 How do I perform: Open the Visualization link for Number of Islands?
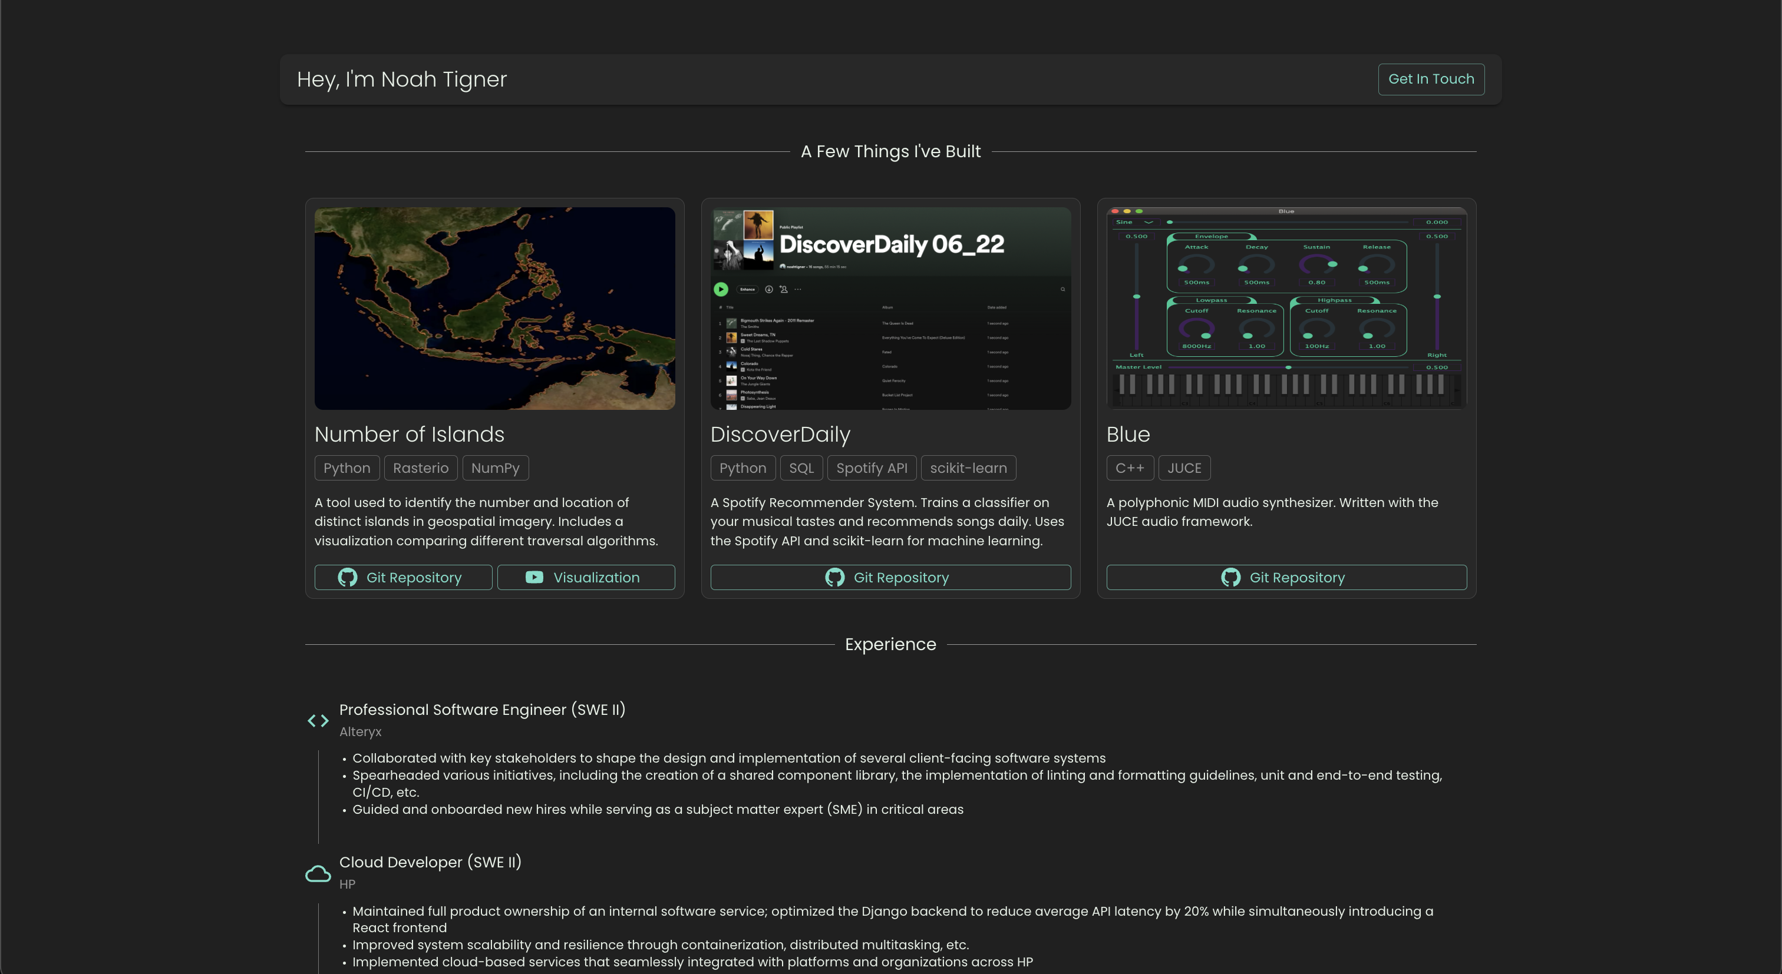pos(586,577)
